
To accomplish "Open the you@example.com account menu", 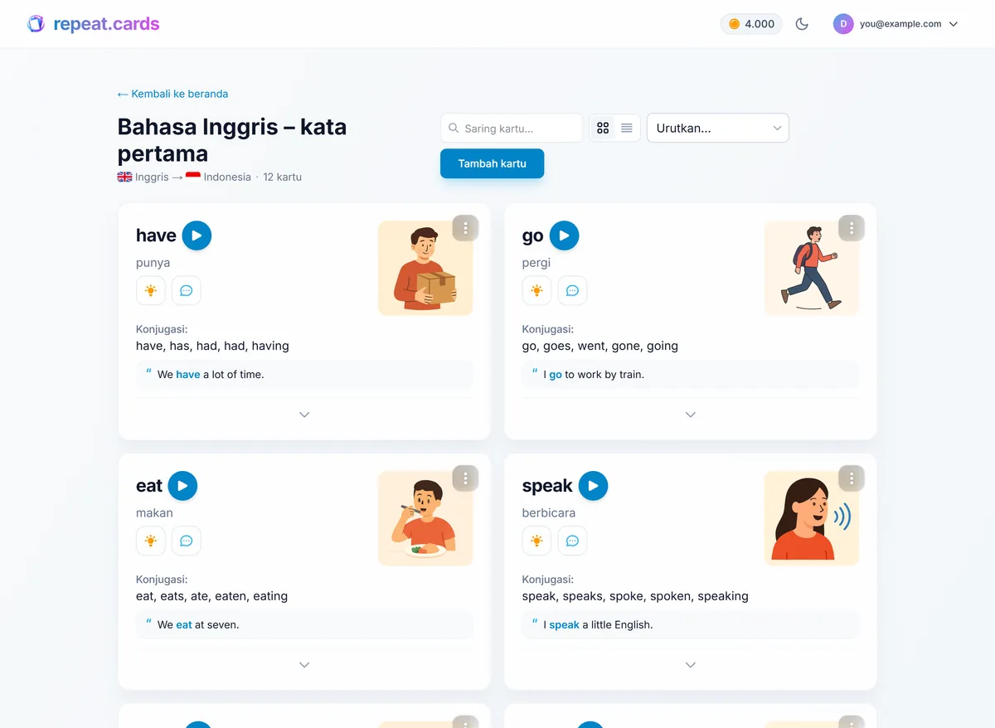I will click(x=895, y=24).
